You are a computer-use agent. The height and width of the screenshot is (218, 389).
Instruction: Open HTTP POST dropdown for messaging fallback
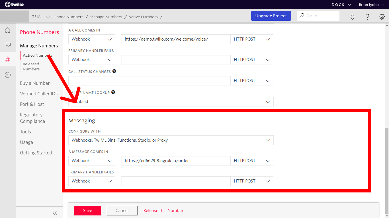(252, 181)
